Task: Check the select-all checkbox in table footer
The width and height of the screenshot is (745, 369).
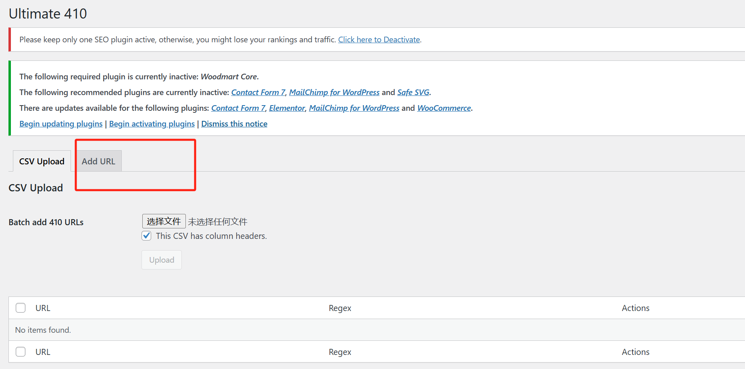Action: pos(21,352)
